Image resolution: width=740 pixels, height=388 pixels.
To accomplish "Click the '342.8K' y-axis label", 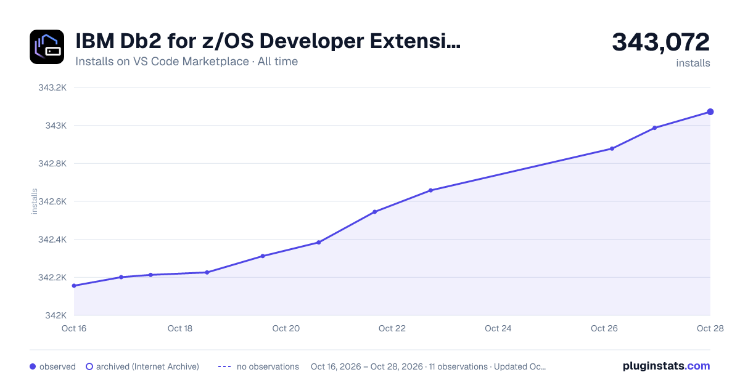I will (52, 163).
